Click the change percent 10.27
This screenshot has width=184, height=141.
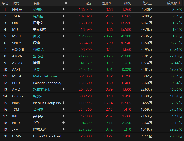(x=108, y=136)
